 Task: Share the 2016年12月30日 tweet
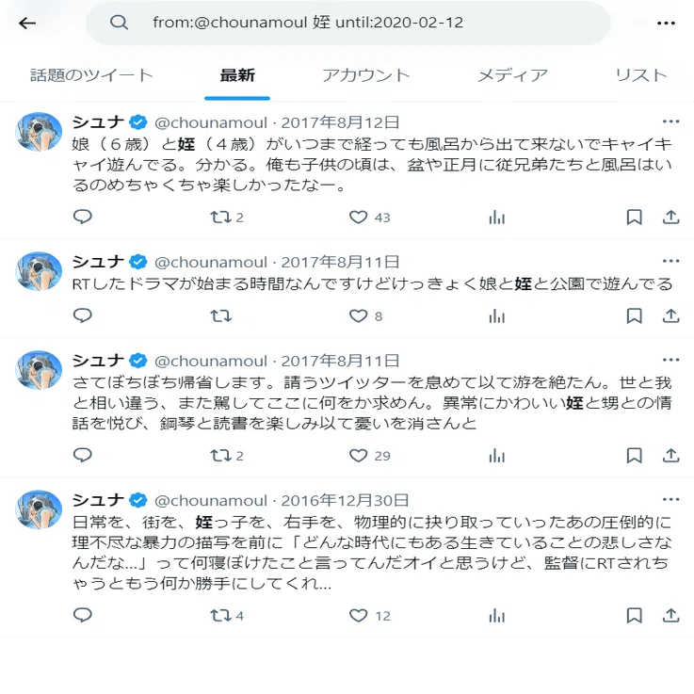[x=670, y=616]
